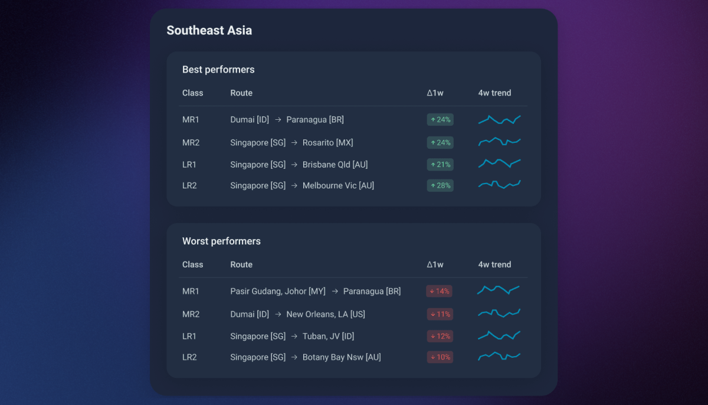Click the red 11% change badge

(440, 315)
